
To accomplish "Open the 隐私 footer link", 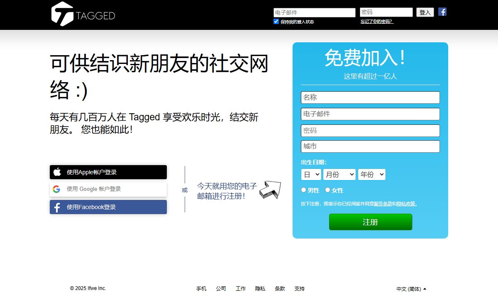I will coord(260,289).
